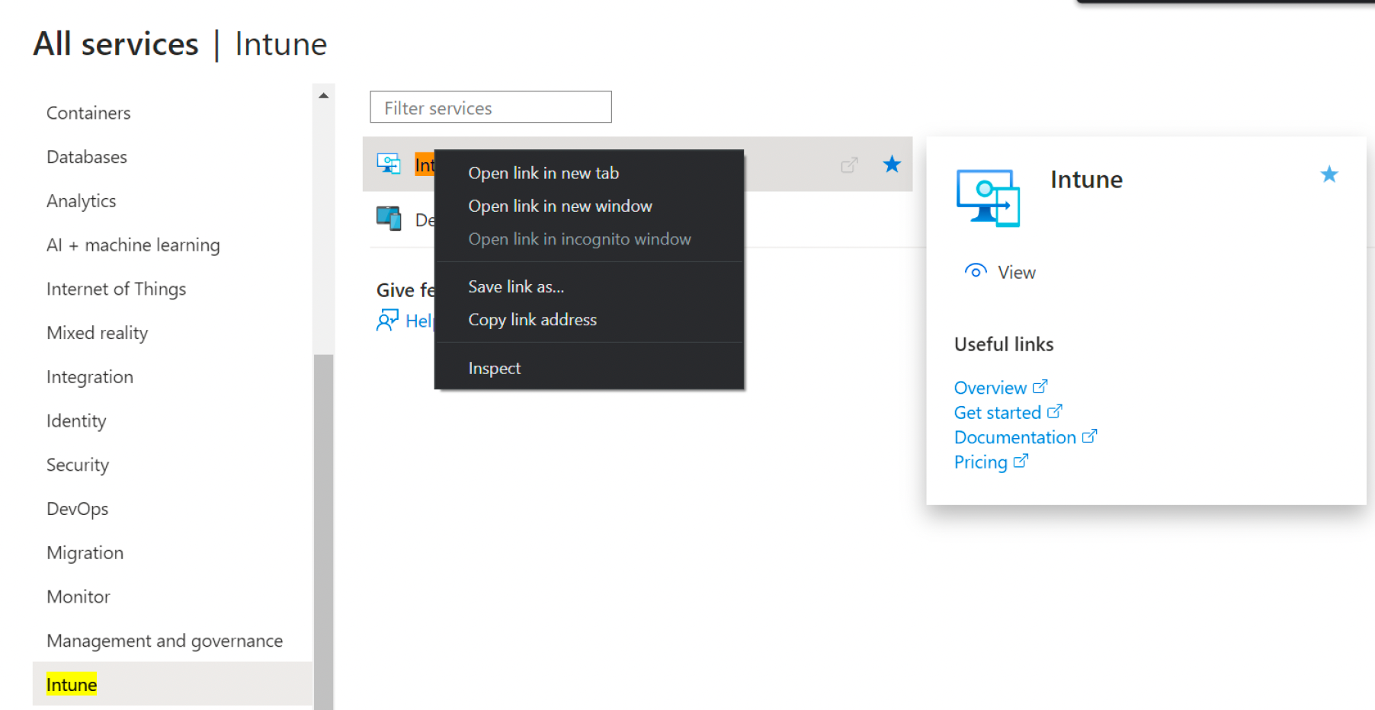Screen dimensions: 1375x710
Task: Toggle the favorite star on the Intune row
Action: [891, 164]
